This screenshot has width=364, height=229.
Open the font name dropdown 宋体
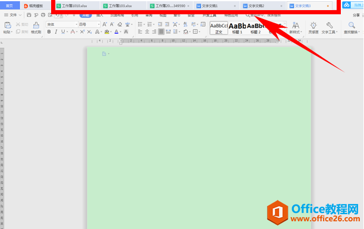[61, 24]
